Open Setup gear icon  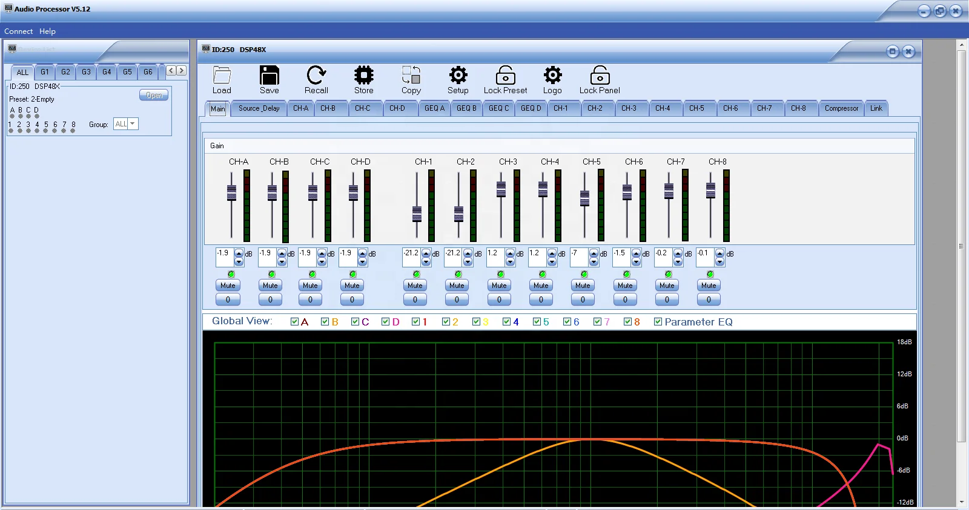[458, 76]
